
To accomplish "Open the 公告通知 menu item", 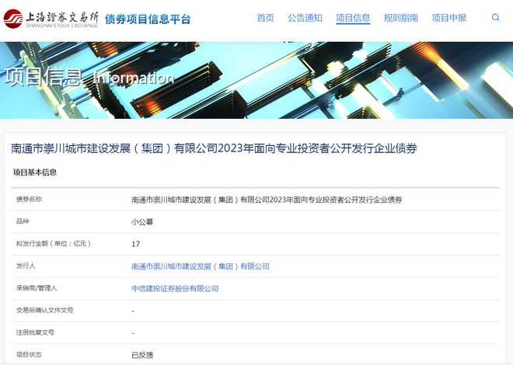I will pyautogui.click(x=305, y=18).
